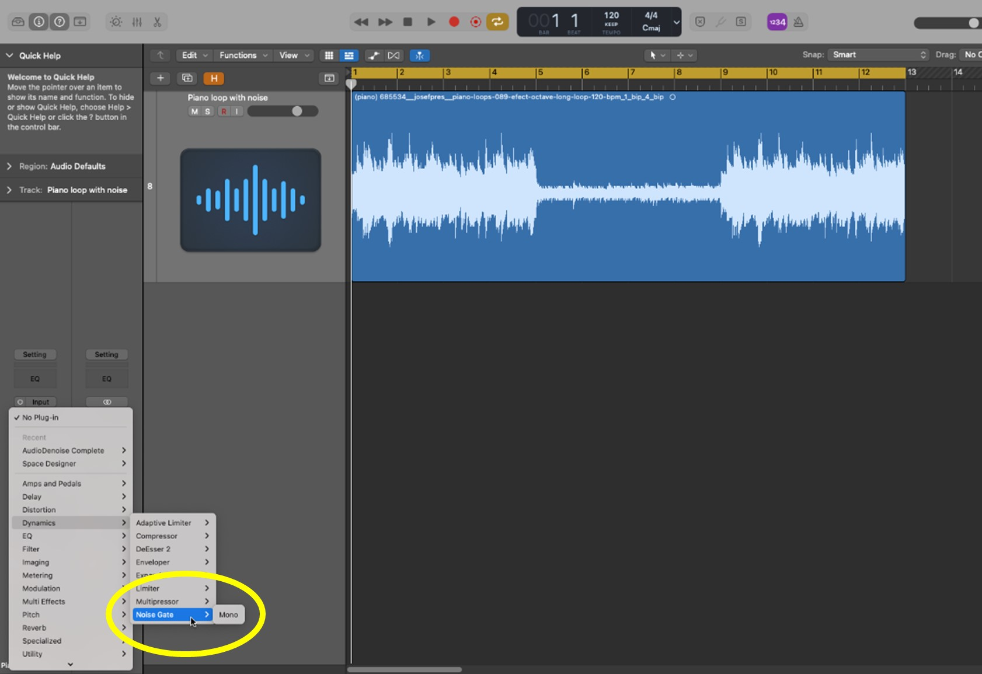The height and width of the screenshot is (674, 982).
Task: Click the 4/4 time signature display
Action: [651, 16]
